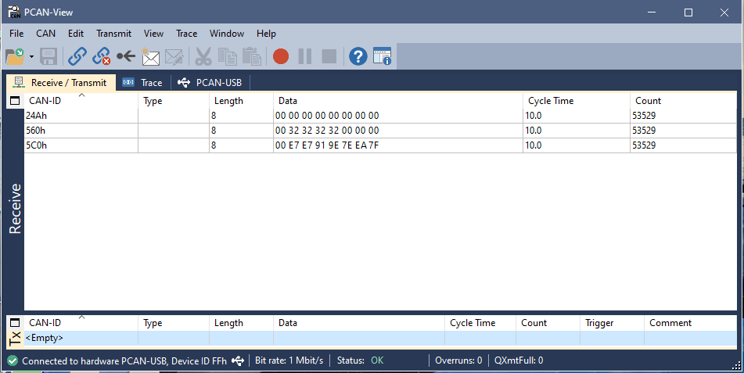Open the Window menu

pyautogui.click(x=227, y=33)
